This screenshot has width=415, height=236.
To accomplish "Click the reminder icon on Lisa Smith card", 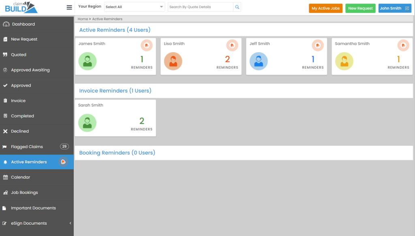I will pos(232,45).
